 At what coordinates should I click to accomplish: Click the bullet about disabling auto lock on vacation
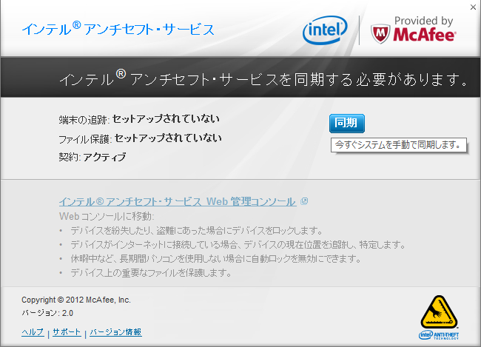click(216, 259)
